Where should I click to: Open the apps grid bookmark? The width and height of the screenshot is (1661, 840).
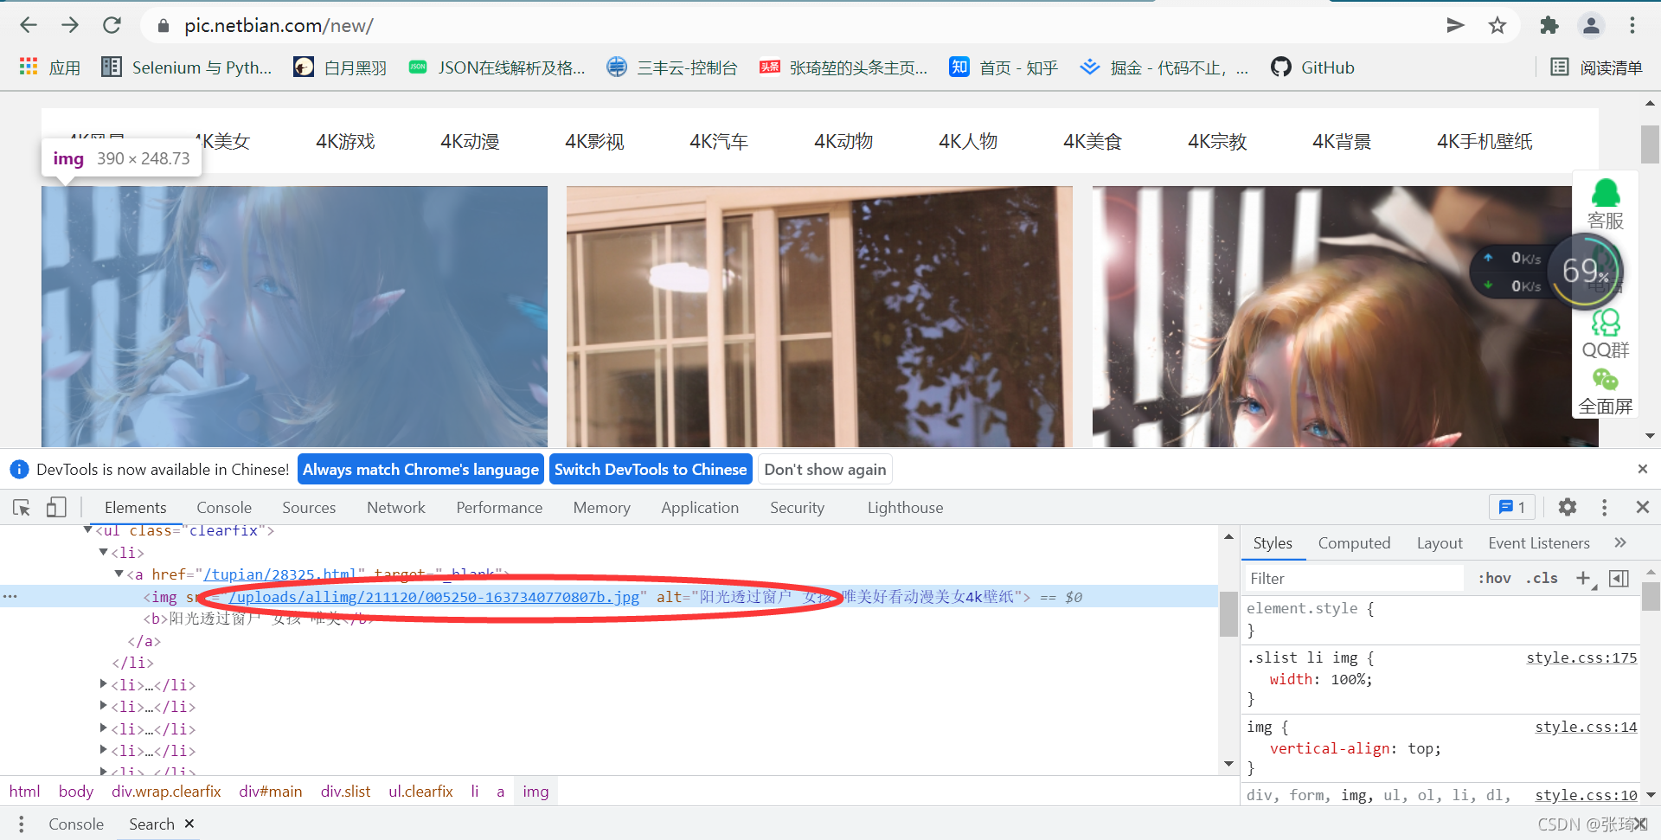pos(49,67)
